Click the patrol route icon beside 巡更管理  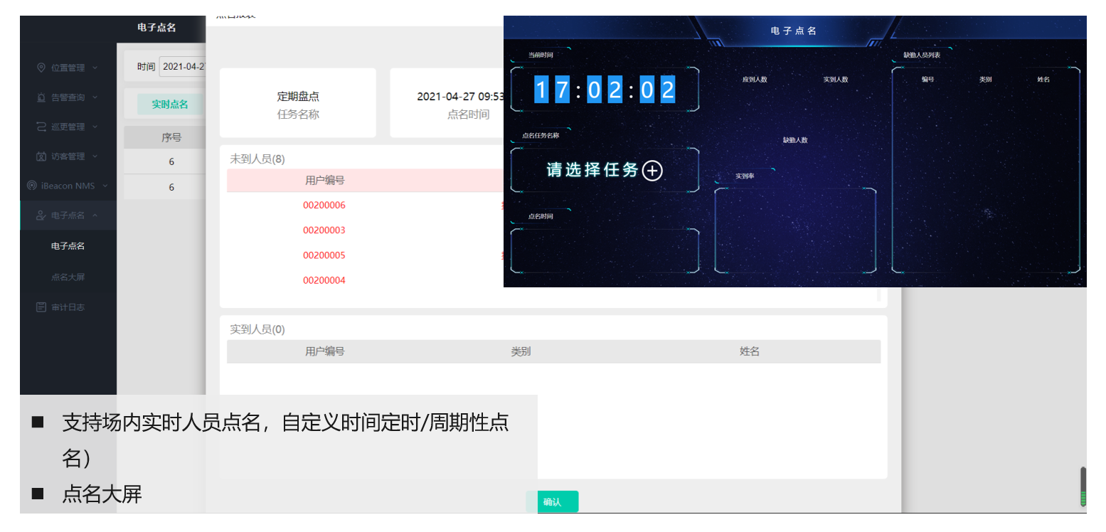click(41, 127)
